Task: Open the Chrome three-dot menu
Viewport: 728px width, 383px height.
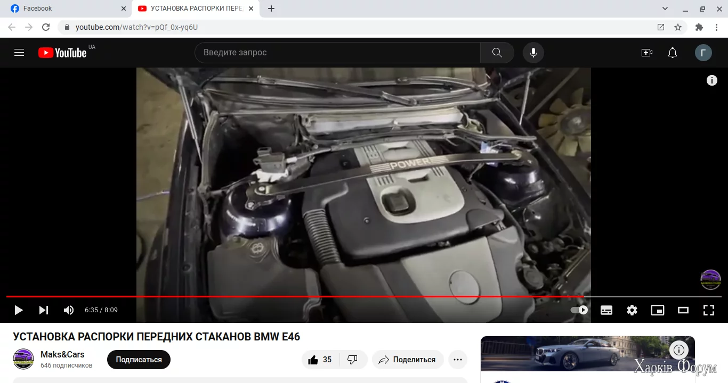Action: pyautogui.click(x=717, y=27)
